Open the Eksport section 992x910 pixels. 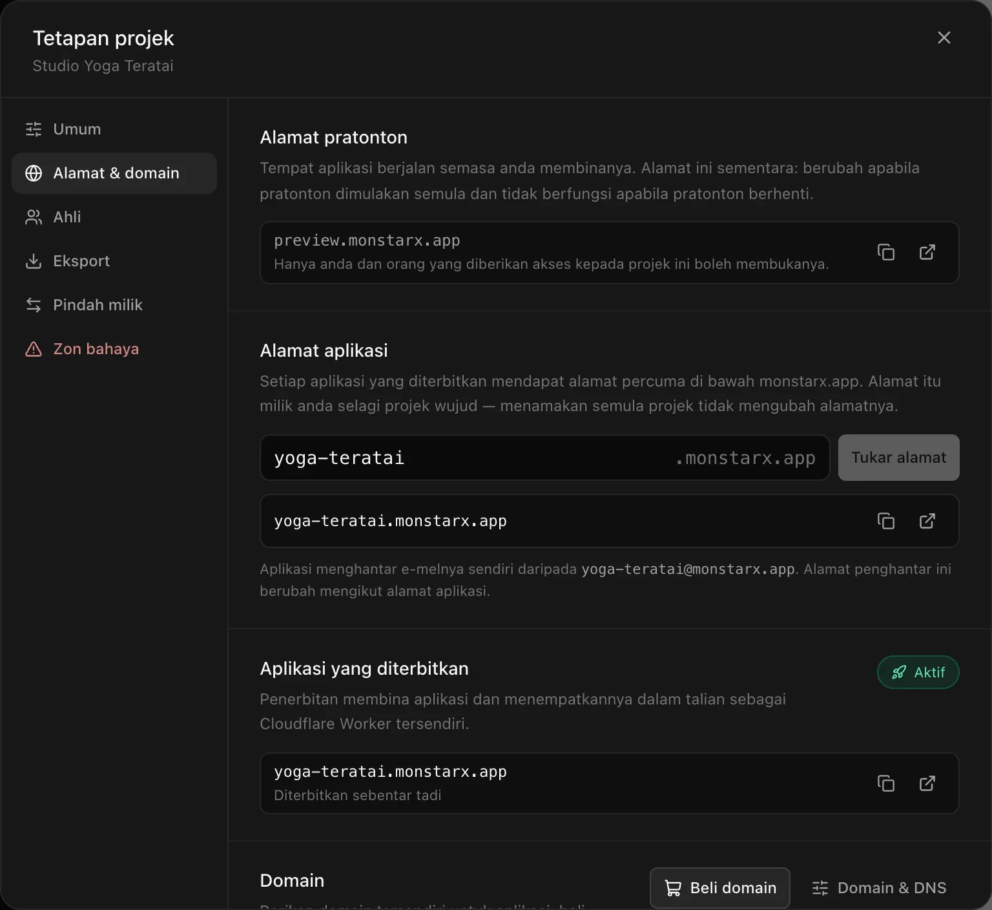pos(114,261)
